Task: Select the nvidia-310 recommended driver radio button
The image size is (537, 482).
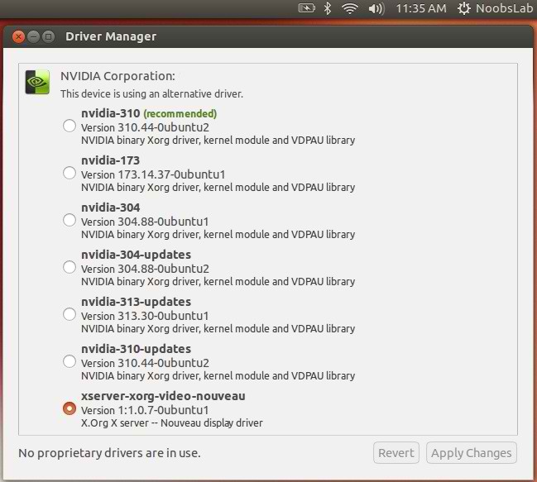Action: 70,126
